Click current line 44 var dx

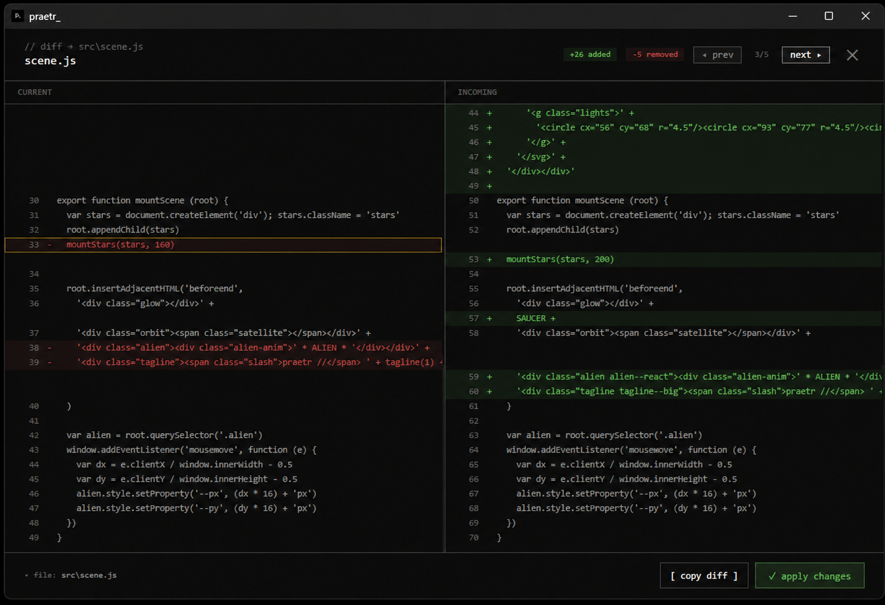223,465
